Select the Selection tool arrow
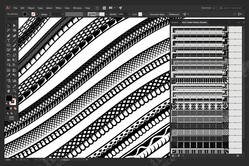The width and height of the screenshot is (249, 166). pyautogui.click(x=9, y=26)
